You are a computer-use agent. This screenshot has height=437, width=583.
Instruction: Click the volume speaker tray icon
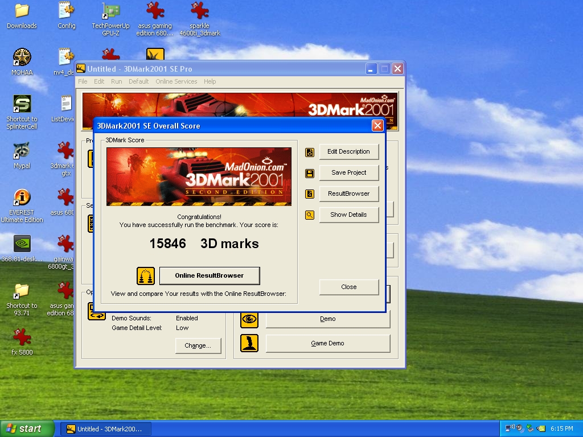pyautogui.click(x=520, y=428)
